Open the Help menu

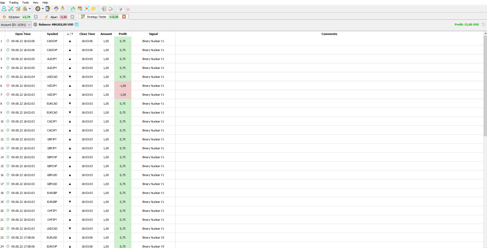point(45,3)
